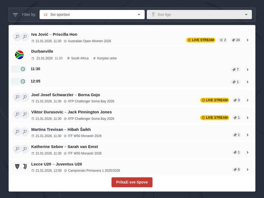This screenshot has width=264, height=198.
Task: Click the 24 tips badge on Iva Jović match
Action: (236, 40)
